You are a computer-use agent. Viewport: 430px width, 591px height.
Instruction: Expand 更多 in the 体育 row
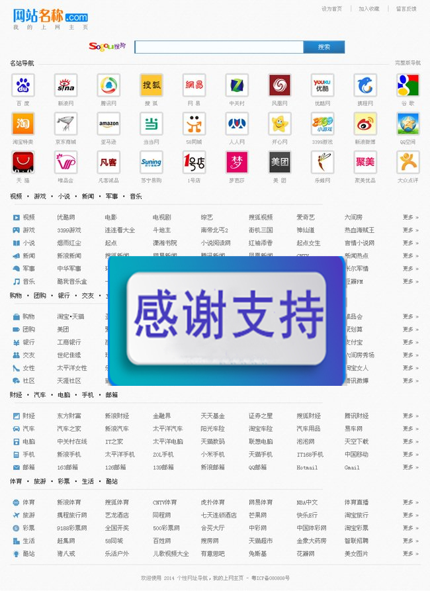410,502
